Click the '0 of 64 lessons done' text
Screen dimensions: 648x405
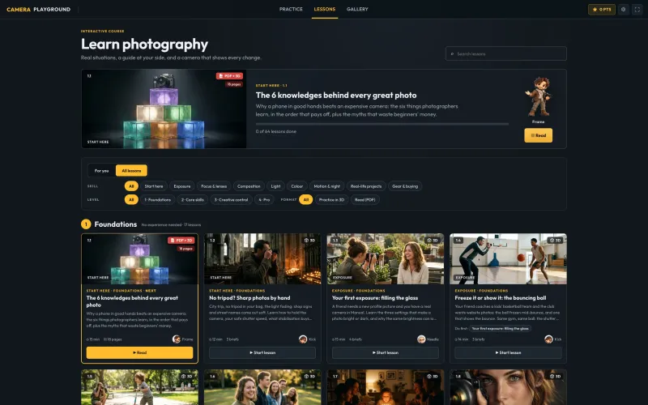[x=276, y=131]
